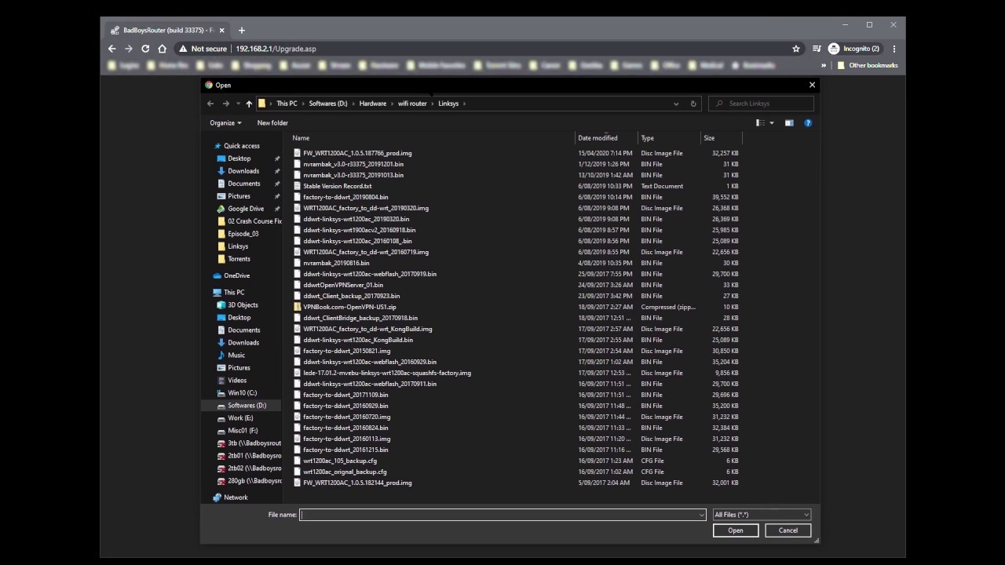Select Network in navigation pane
Screen dimensions: 1005x565
[236, 498]
